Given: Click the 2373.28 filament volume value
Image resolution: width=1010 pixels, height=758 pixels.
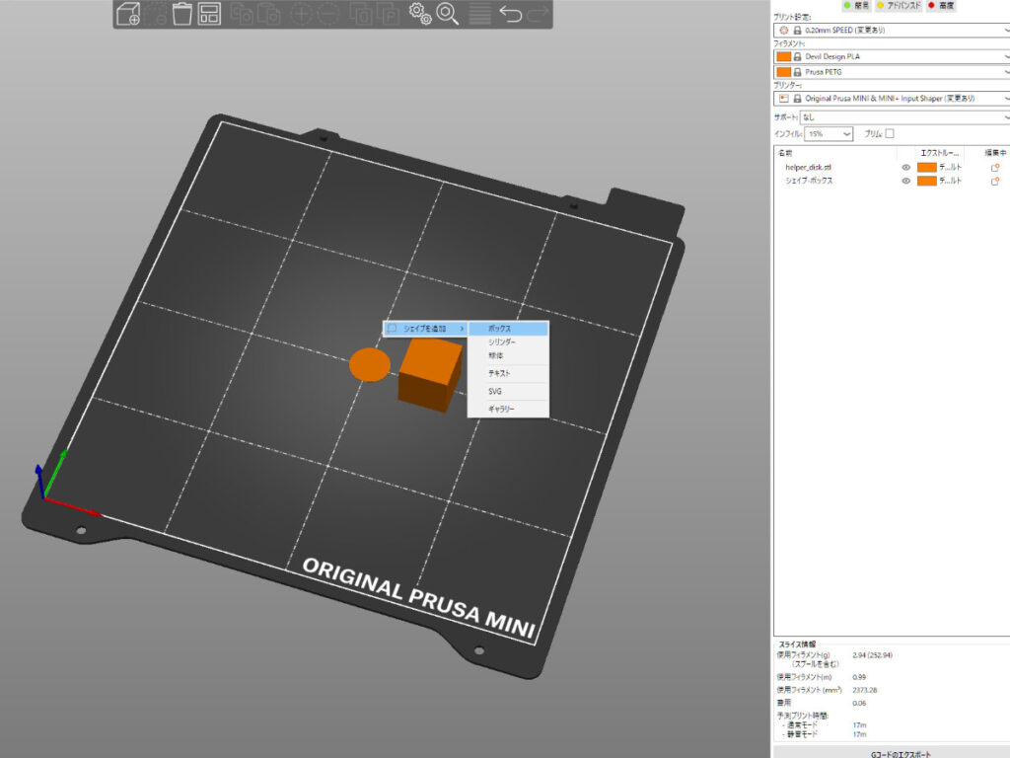Looking at the screenshot, I should [864, 690].
